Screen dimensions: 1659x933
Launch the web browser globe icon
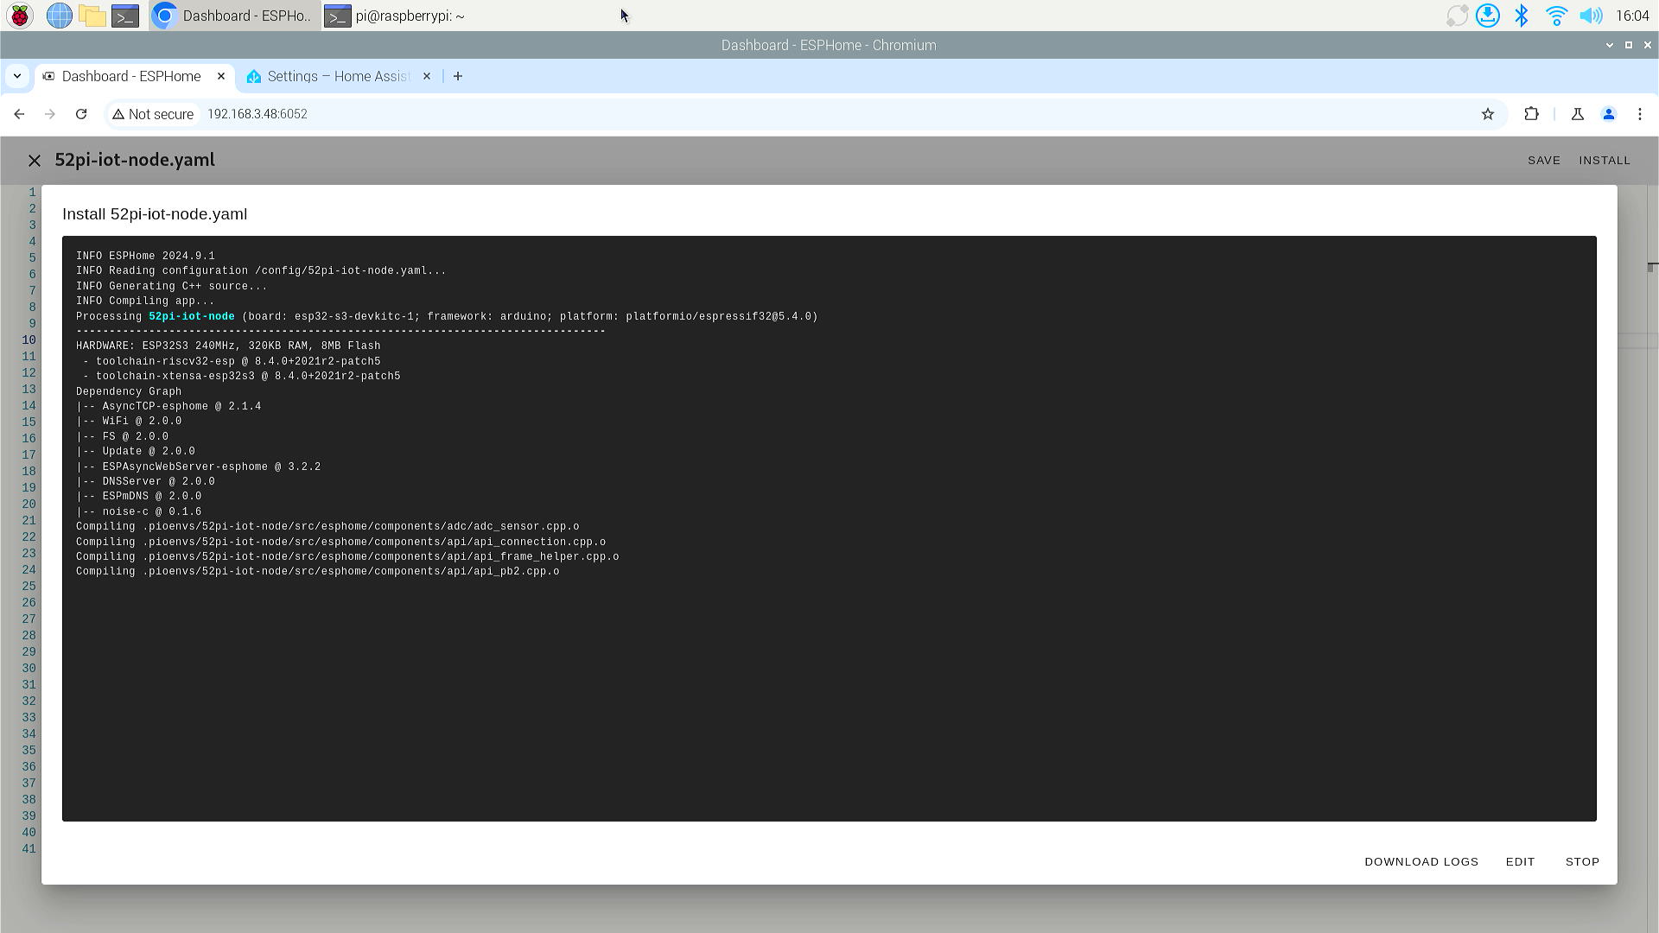tap(59, 16)
